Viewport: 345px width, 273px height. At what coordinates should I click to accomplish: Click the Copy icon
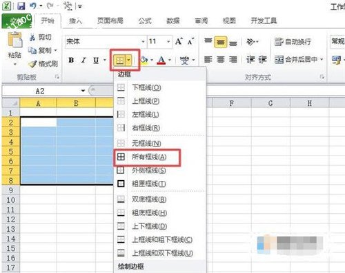[32, 50]
